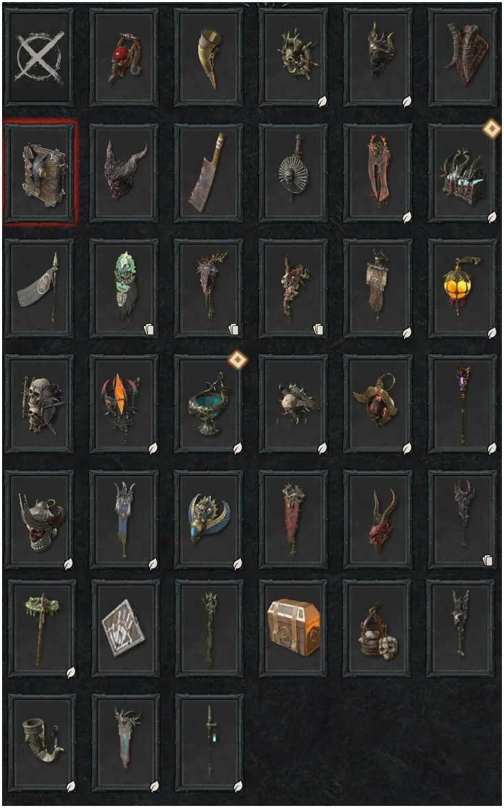504x808 pixels.
Task: Select the red-highlighted spiked book trophy
Action: point(39,173)
